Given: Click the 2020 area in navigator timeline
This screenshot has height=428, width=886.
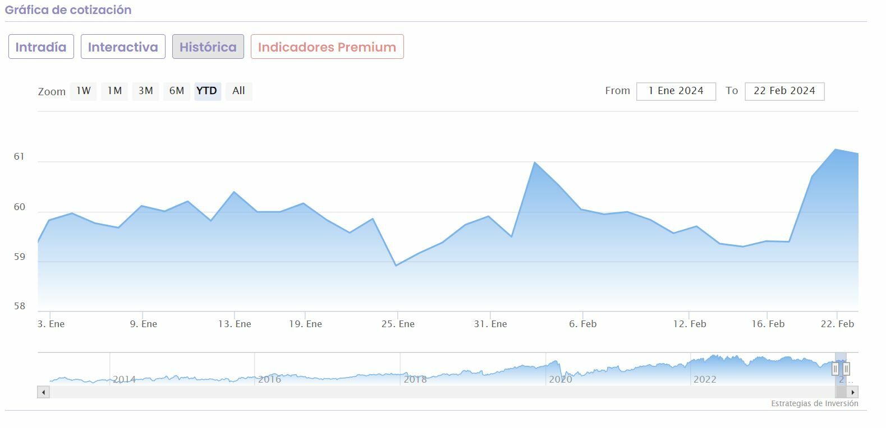Looking at the screenshot, I should pyautogui.click(x=560, y=373).
